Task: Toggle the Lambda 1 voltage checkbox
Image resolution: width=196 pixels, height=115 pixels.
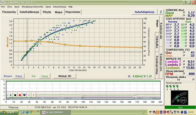Action: point(184,61)
